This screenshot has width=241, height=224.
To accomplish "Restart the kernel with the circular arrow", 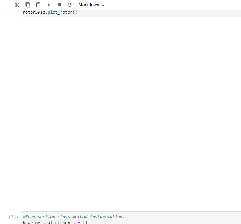I will point(70,5).
